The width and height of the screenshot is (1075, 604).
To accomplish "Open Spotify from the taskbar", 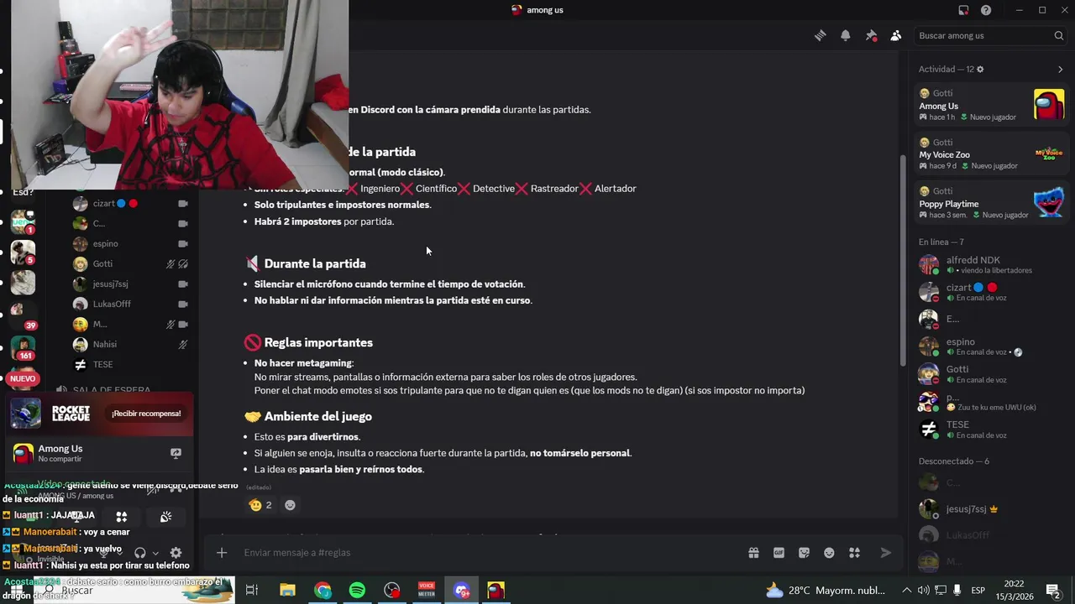I will [x=357, y=591].
